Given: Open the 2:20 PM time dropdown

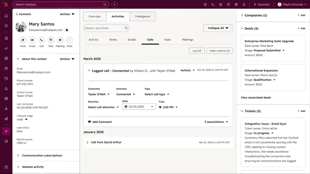Looking at the screenshot, I should click(168, 107).
